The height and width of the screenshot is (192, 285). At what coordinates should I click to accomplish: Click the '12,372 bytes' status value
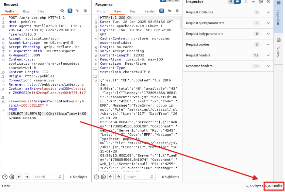tap(254, 186)
